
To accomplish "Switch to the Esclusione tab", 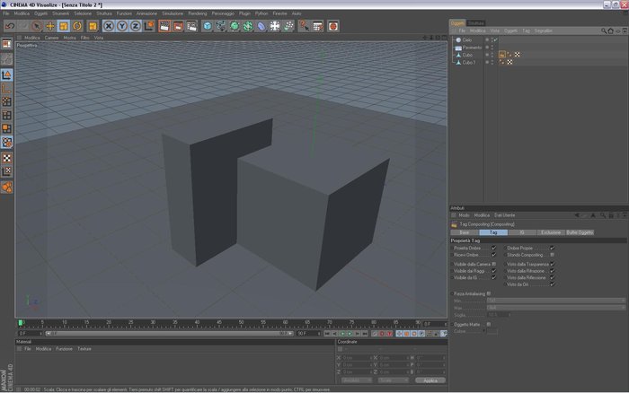I will click(x=551, y=232).
